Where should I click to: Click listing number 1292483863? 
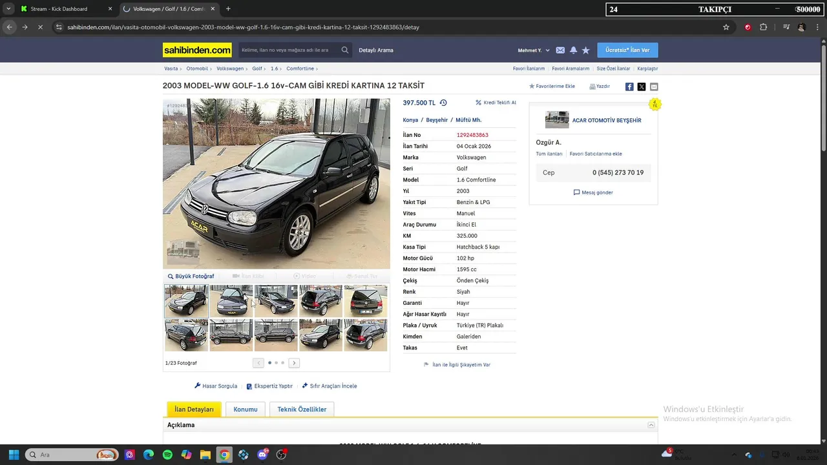[472, 135]
